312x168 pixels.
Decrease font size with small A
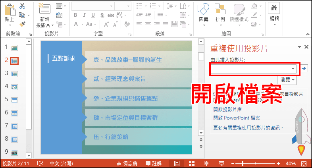click(x=115, y=24)
